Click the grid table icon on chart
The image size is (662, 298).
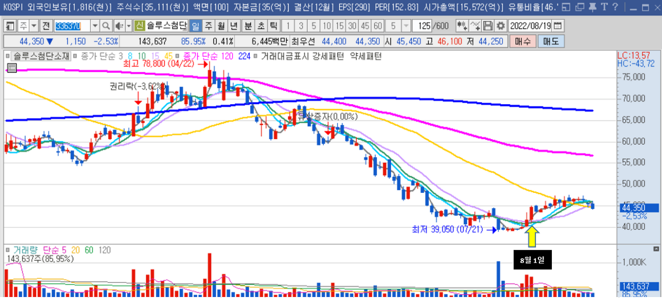[11, 68]
